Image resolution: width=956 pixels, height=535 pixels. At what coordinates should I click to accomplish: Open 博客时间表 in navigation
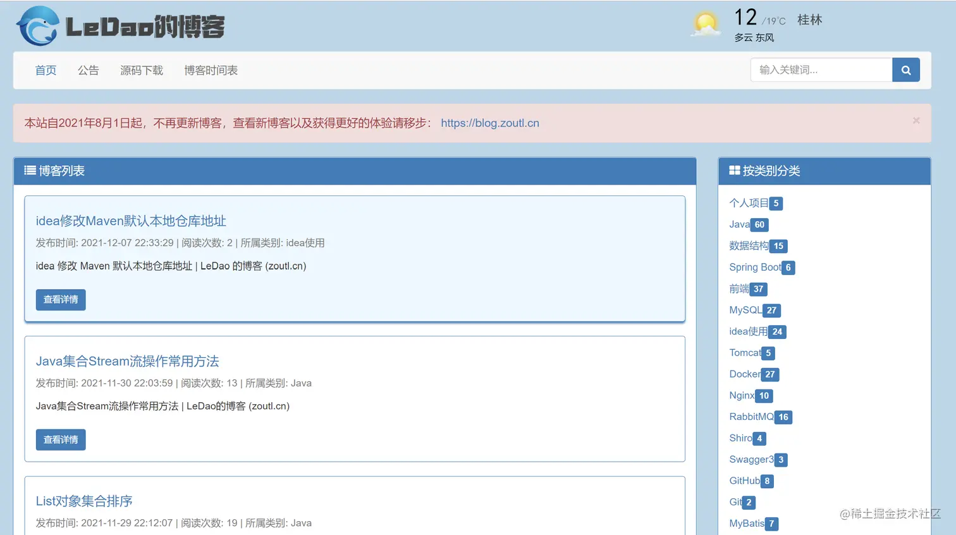[x=211, y=70]
